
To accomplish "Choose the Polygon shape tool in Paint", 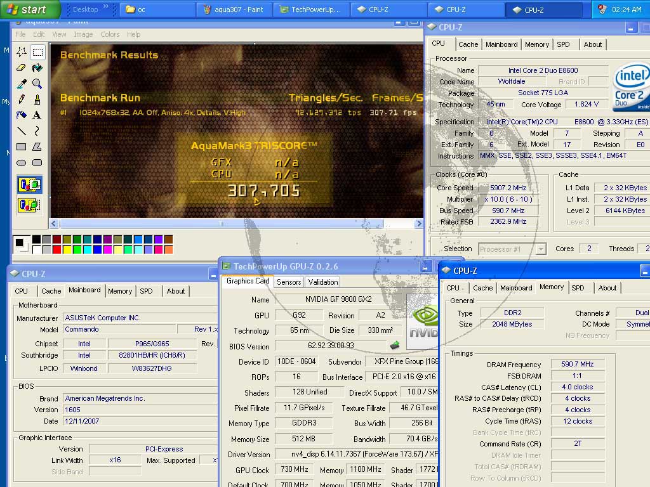I will [37, 146].
